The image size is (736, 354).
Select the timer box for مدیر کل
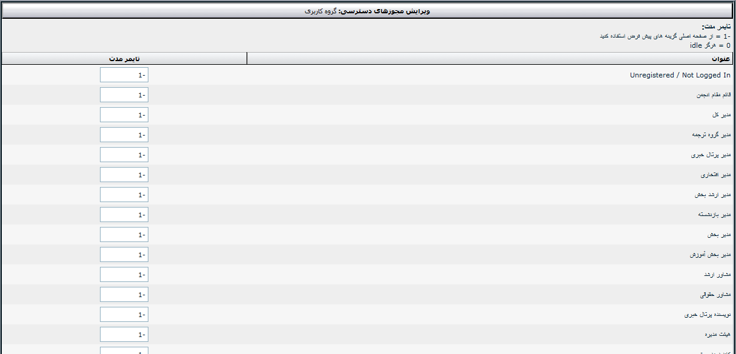[124, 115]
